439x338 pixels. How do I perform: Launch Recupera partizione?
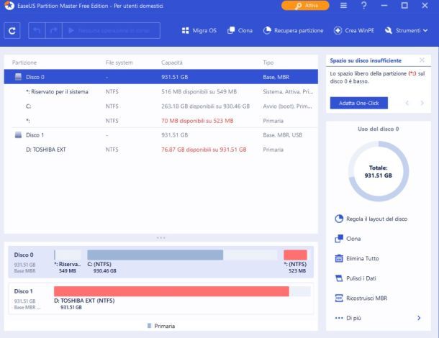[293, 30]
